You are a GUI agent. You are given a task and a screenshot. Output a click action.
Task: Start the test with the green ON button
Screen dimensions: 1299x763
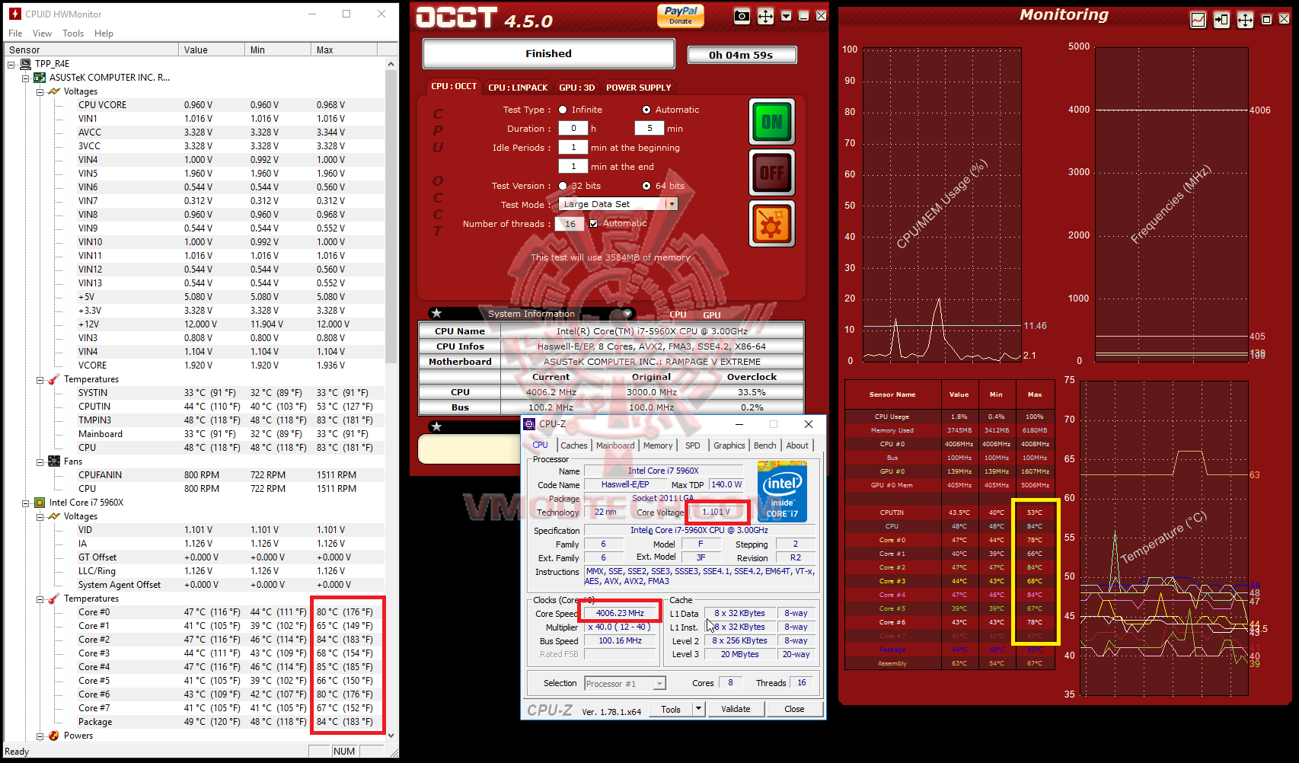(772, 122)
